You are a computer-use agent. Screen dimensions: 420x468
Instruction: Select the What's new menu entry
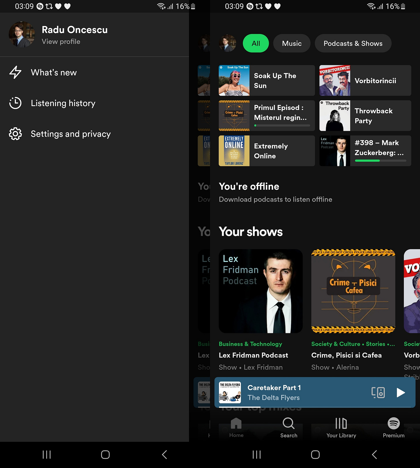pos(94,72)
